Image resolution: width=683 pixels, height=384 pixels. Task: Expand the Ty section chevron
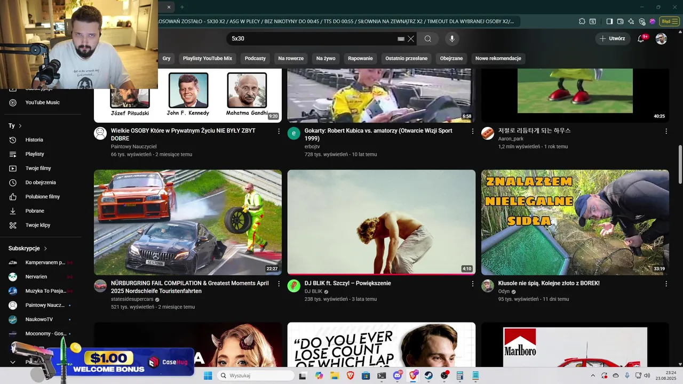(20, 126)
